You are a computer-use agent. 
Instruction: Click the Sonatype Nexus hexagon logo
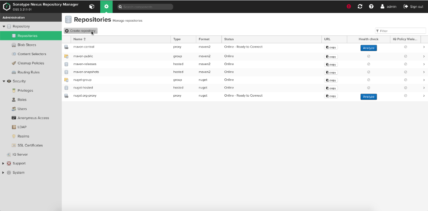pyautogui.click(x=7, y=7)
